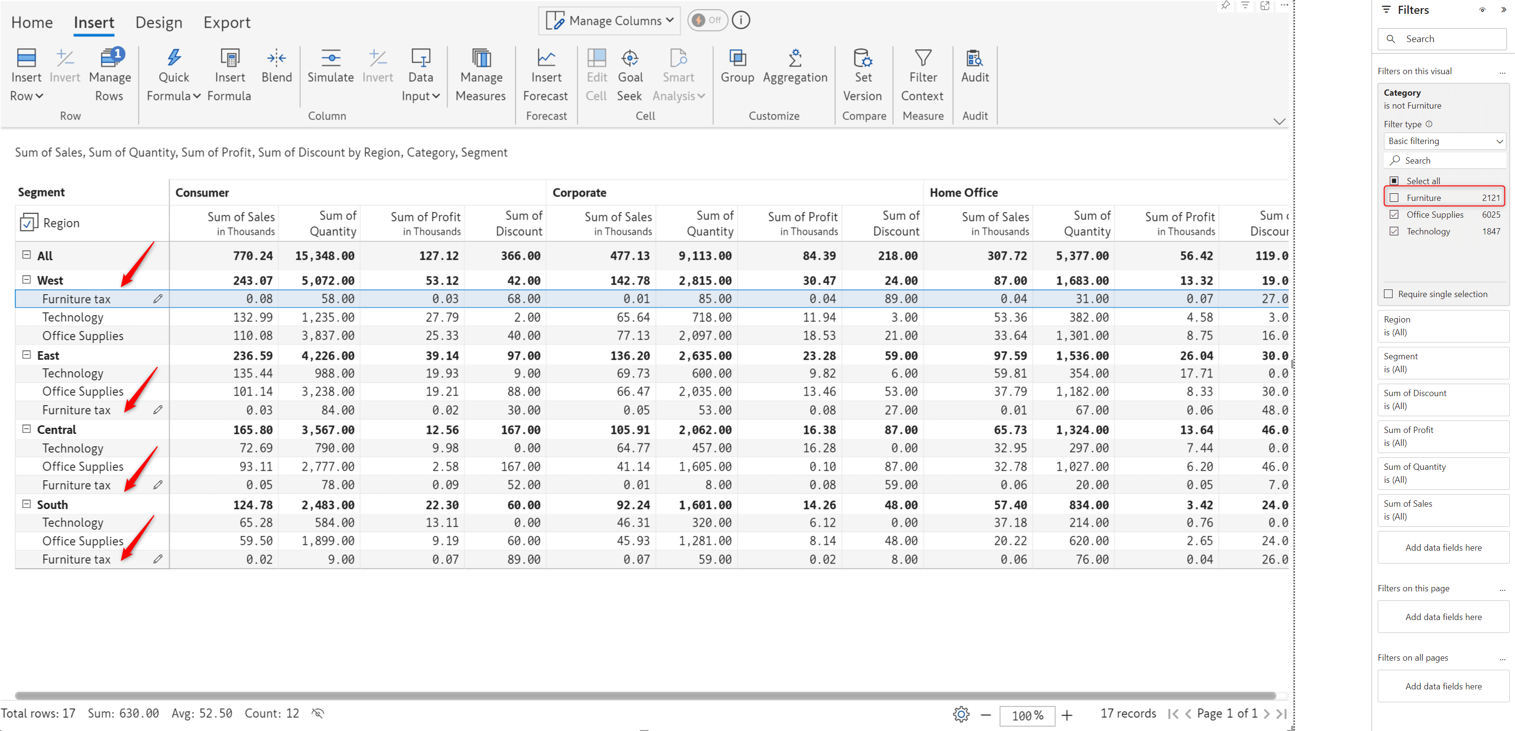Switch to the Export tab
The image size is (1515, 731).
227,22
